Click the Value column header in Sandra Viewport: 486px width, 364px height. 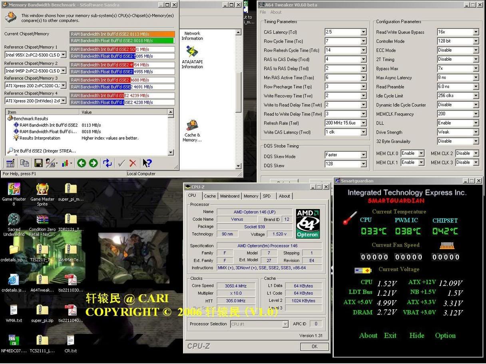[x=124, y=112]
